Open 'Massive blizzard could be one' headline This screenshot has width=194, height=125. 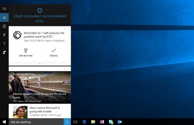pos(40,96)
